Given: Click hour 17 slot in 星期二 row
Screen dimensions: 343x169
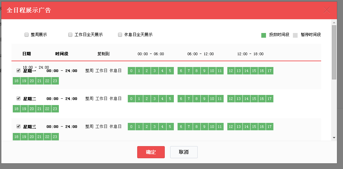Looking at the screenshot, I should pos(270,99).
